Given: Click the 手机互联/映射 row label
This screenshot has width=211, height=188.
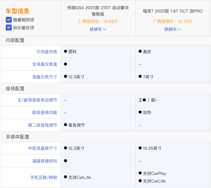Looking at the screenshot, I should coord(43,177).
